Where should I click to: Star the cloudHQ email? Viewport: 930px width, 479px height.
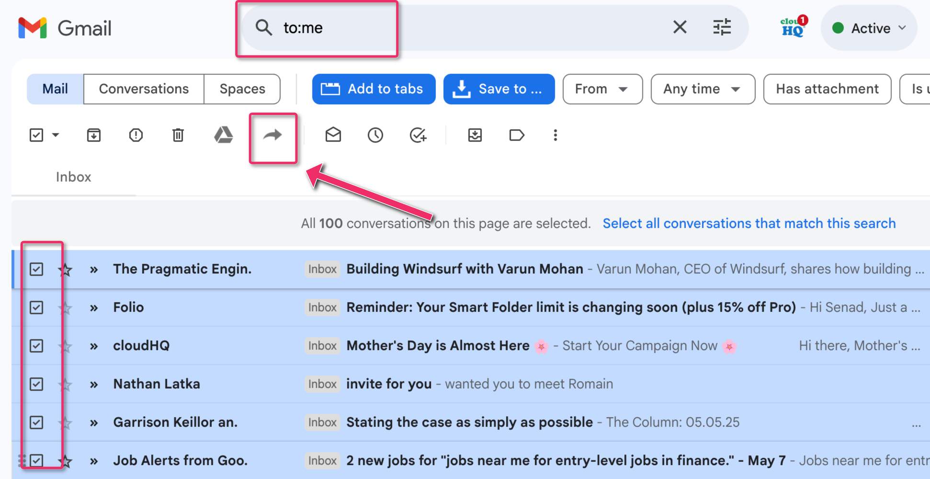[x=65, y=346]
